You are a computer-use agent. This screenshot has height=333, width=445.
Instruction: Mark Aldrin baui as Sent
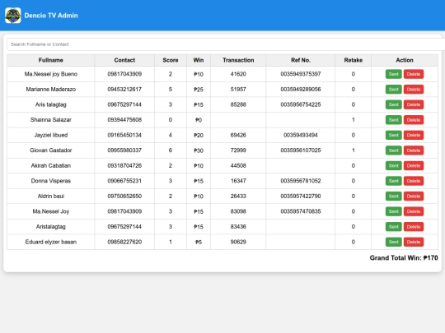click(x=393, y=197)
